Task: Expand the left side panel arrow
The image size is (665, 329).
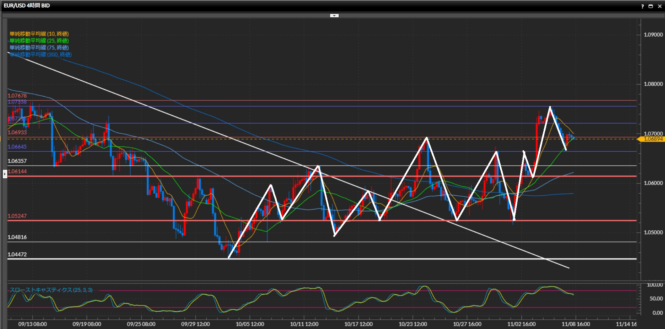Action: [5, 174]
